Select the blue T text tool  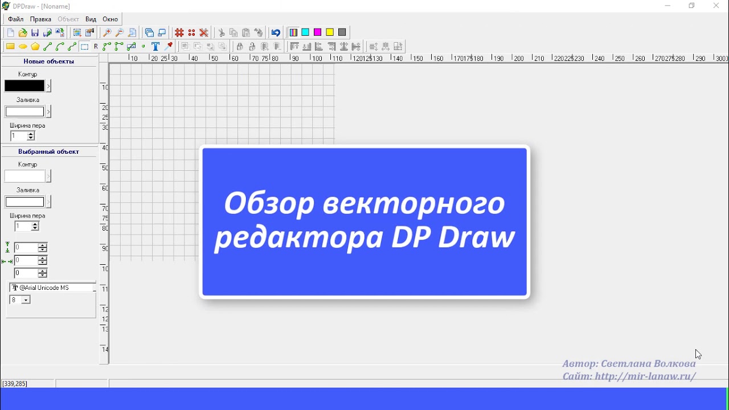point(155,47)
